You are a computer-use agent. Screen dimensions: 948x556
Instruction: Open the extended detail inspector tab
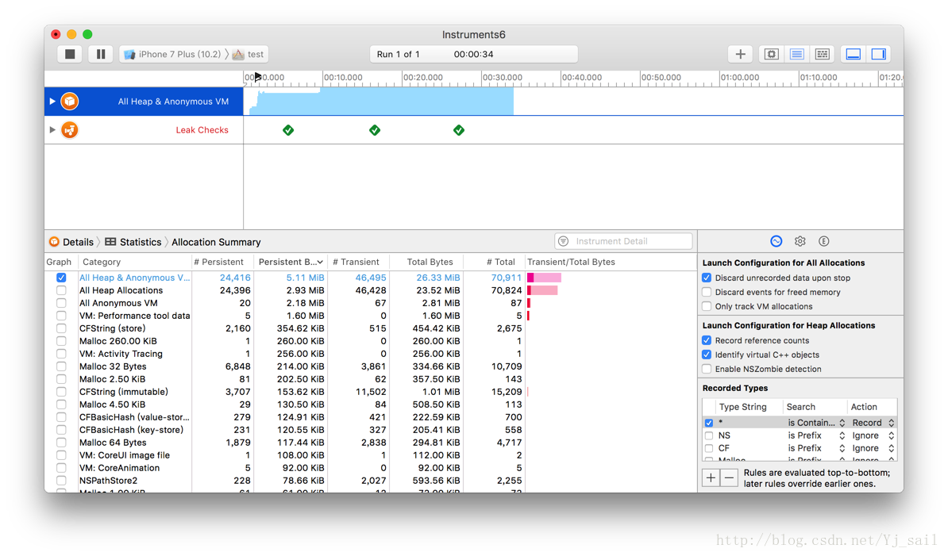(x=824, y=241)
